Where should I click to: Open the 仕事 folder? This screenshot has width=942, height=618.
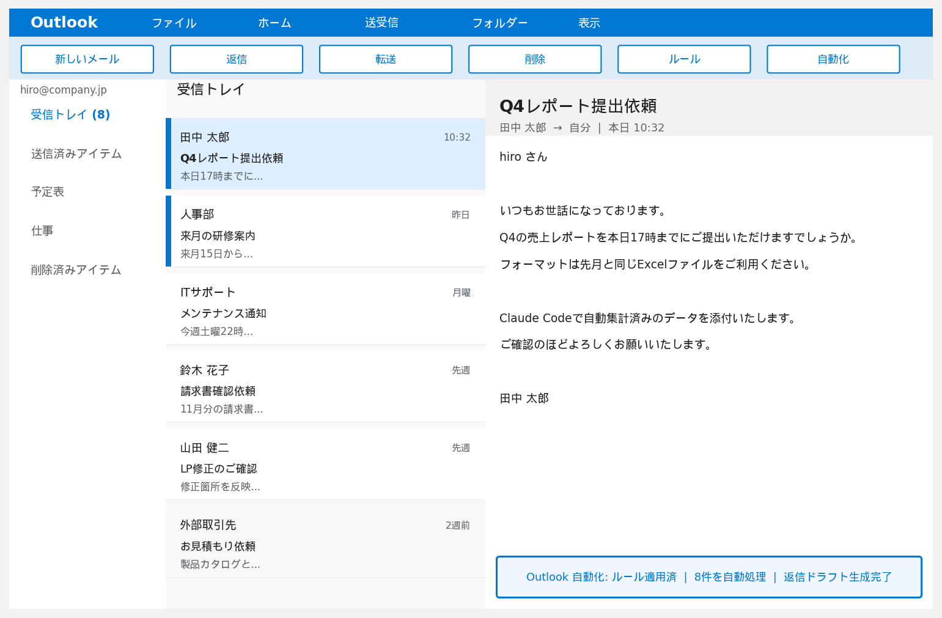click(x=42, y=230)
